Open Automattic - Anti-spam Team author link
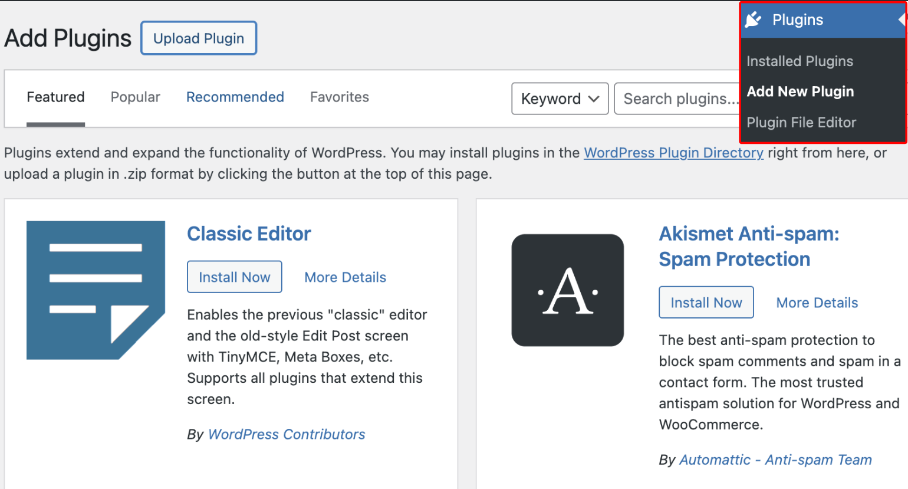The width and height of the screenshot is (908, 489). coord(776,460)
